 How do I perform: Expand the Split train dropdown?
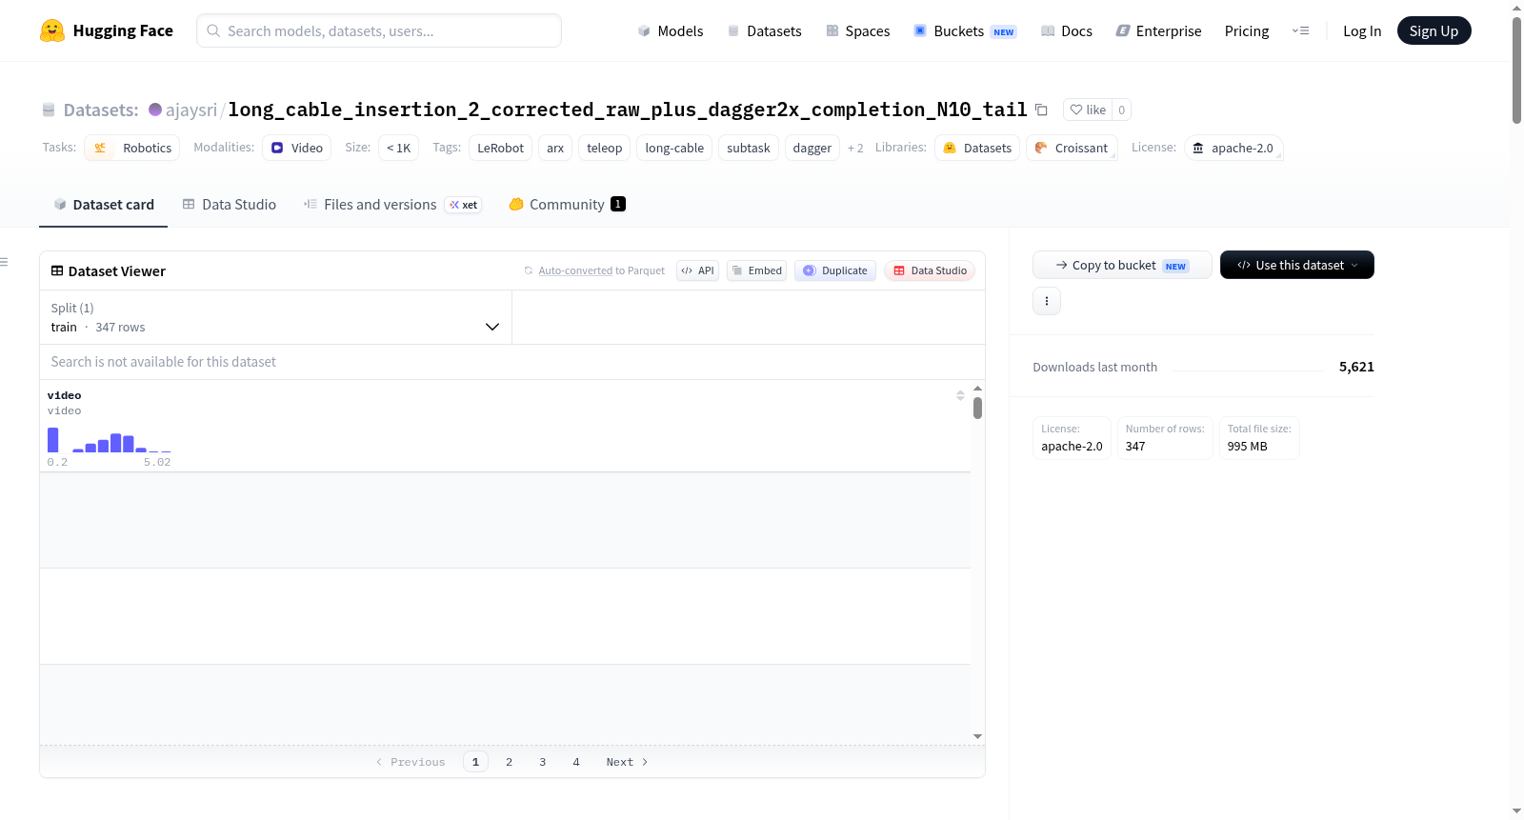click(x=275, y=317)
